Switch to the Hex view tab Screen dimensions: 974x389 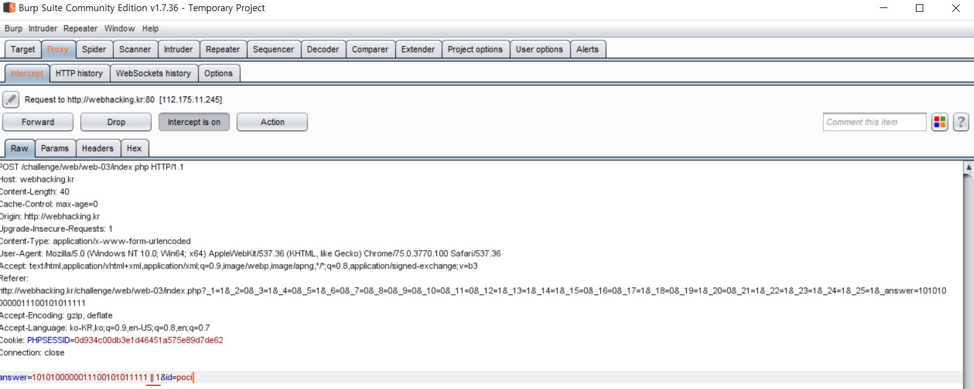pyautogui.click(x=134, y=148)
